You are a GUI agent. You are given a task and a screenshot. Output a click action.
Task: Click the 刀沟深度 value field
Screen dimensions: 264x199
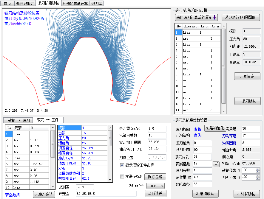(x=251, y=136)
